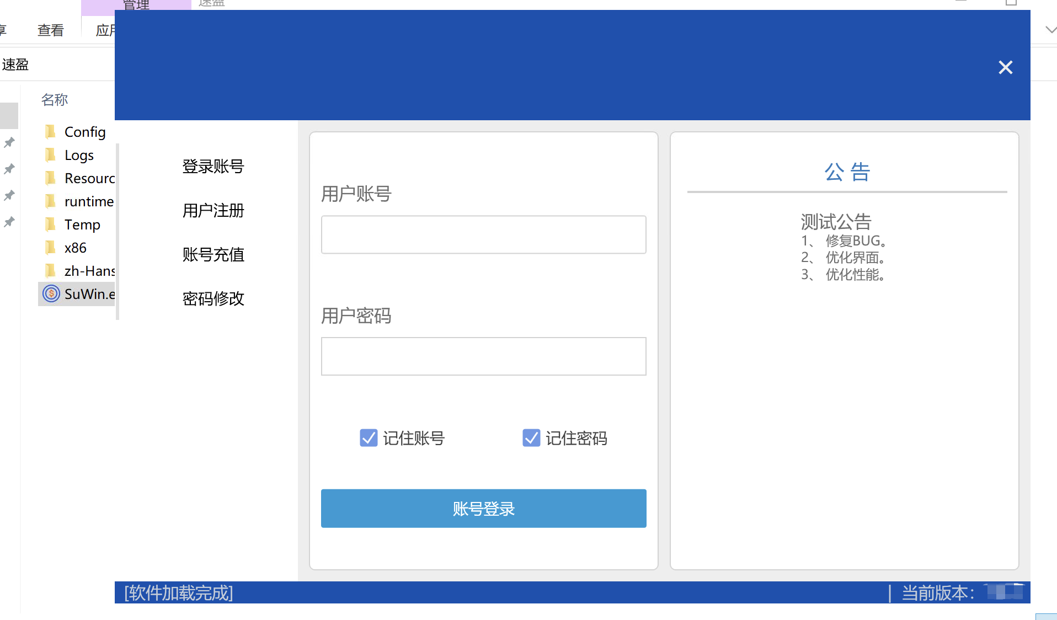Toggle the 记住账号 checkbox
Viewport: 1057px width, 620px height.
point(369,438)
